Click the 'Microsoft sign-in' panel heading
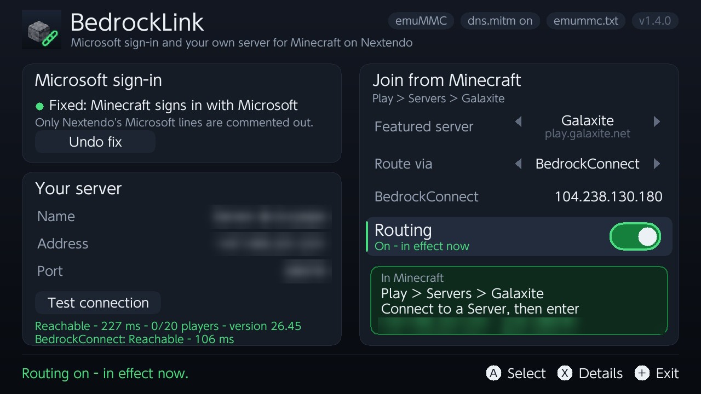The image size is (701, 394). pos(99,80)
